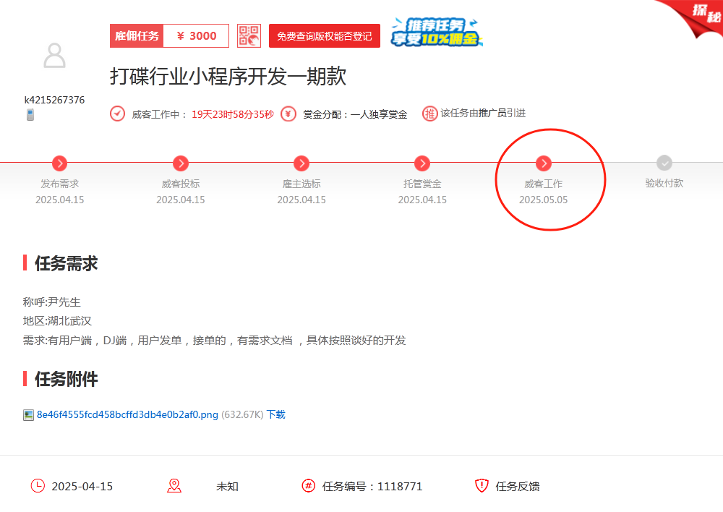
Task: Click the gray 验收付款 checkmark step
Action: (664, 163)
